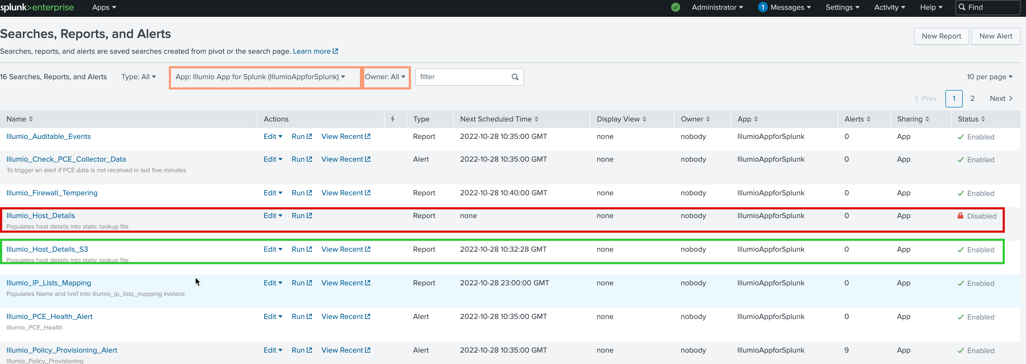Click the Messages count badge showing 1
The image size is (1026, 364).
[x=763, y=7]
